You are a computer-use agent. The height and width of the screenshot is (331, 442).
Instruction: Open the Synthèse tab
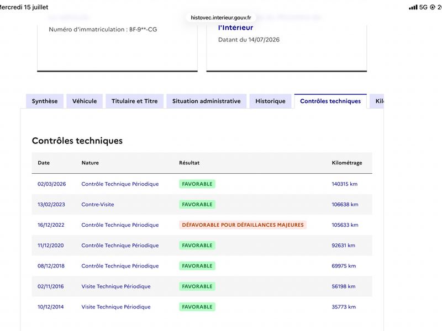[45, 101]
